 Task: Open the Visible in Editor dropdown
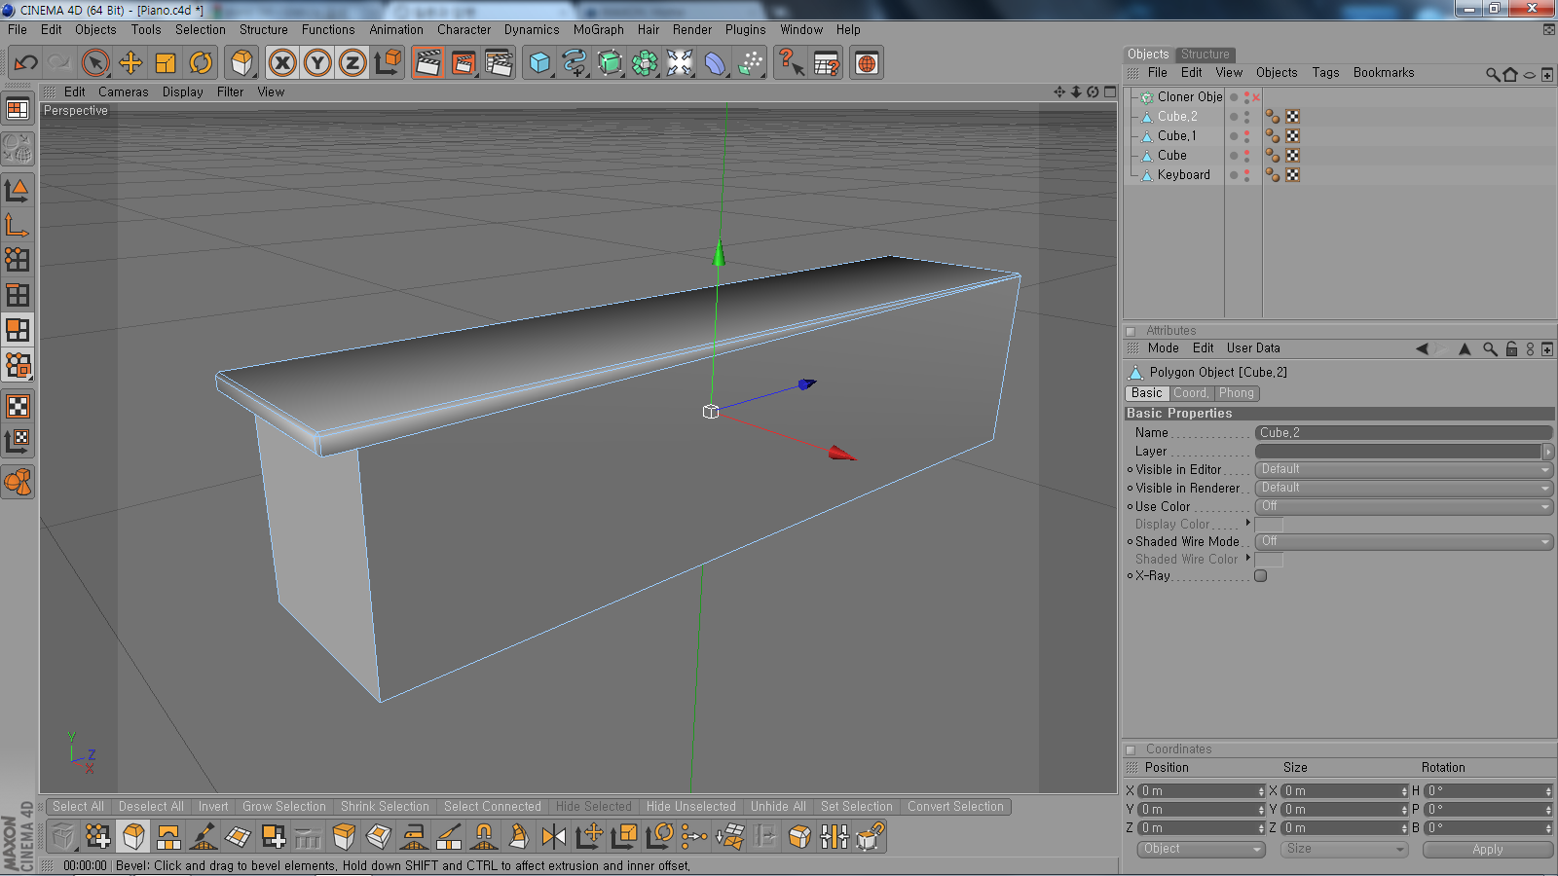click(1403, 469)
